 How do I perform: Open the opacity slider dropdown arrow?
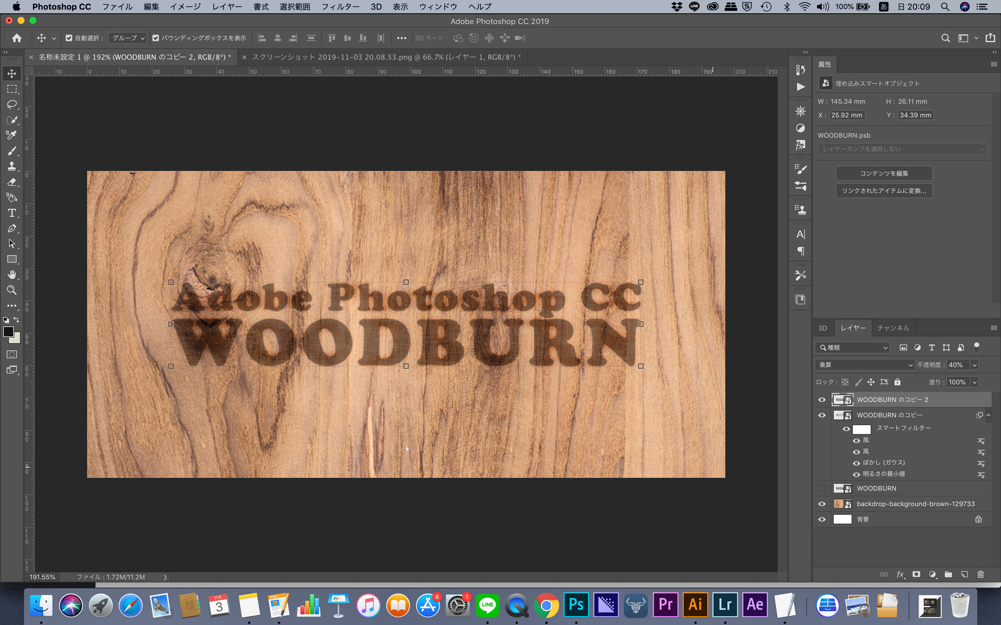(974, 365)
